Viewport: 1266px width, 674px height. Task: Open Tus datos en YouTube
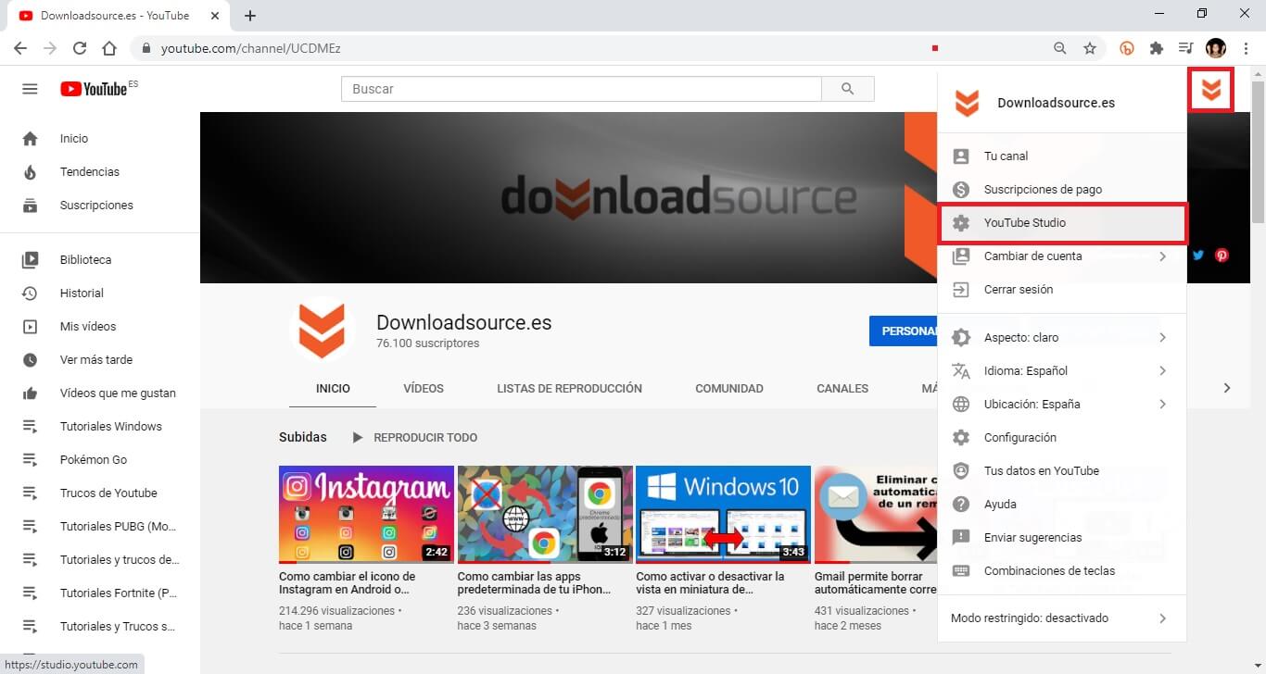[1062, 471]
